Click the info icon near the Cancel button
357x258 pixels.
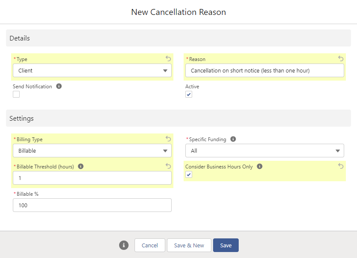point(123,245)
